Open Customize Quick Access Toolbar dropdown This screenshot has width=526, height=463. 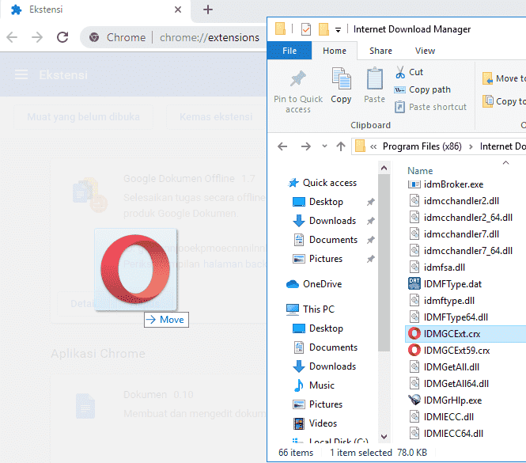339,30
